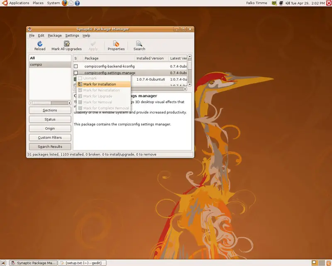Viewport: 332px width, 266px height.
Task: Switch to setup.txt gedit taskbar button
Action: tap(82, 263)
